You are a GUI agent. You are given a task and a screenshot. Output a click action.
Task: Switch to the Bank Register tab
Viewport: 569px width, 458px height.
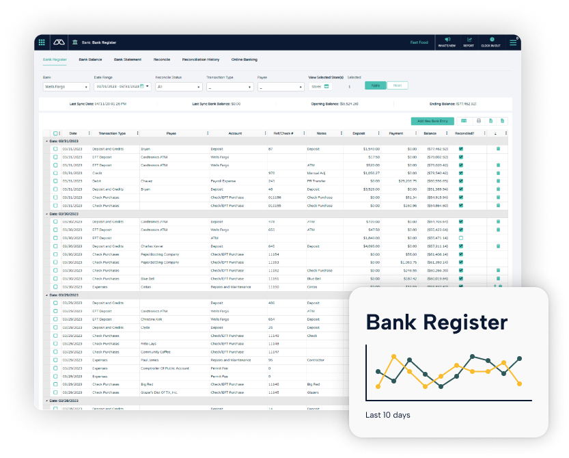[x=55, y=59]
